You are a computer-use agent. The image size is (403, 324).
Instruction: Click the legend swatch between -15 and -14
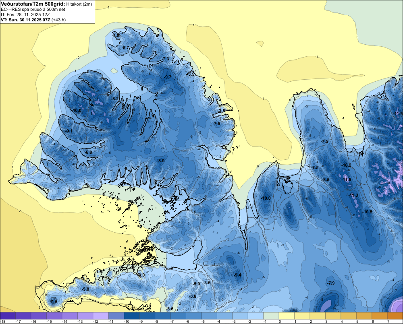tap(54, 316)
